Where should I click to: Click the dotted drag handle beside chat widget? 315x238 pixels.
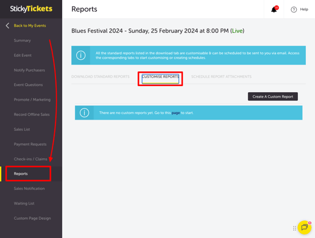coord(294,228)
